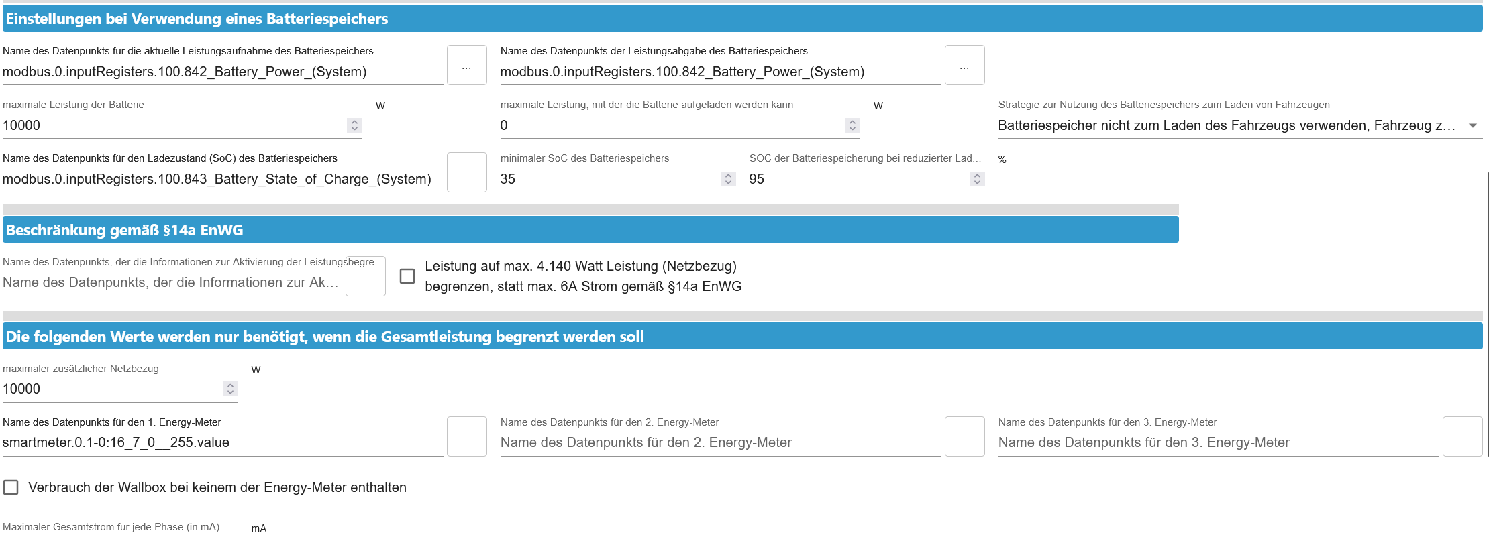The image size is (1493, 541).
Task: Check 'Verbrauch der Wallbox' not in Energy-Meter
Action: point(11,487)
